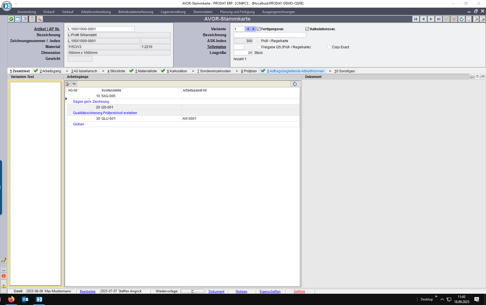
Task: Click the paste clipboard toolbar icon
Action: [32, 19]
